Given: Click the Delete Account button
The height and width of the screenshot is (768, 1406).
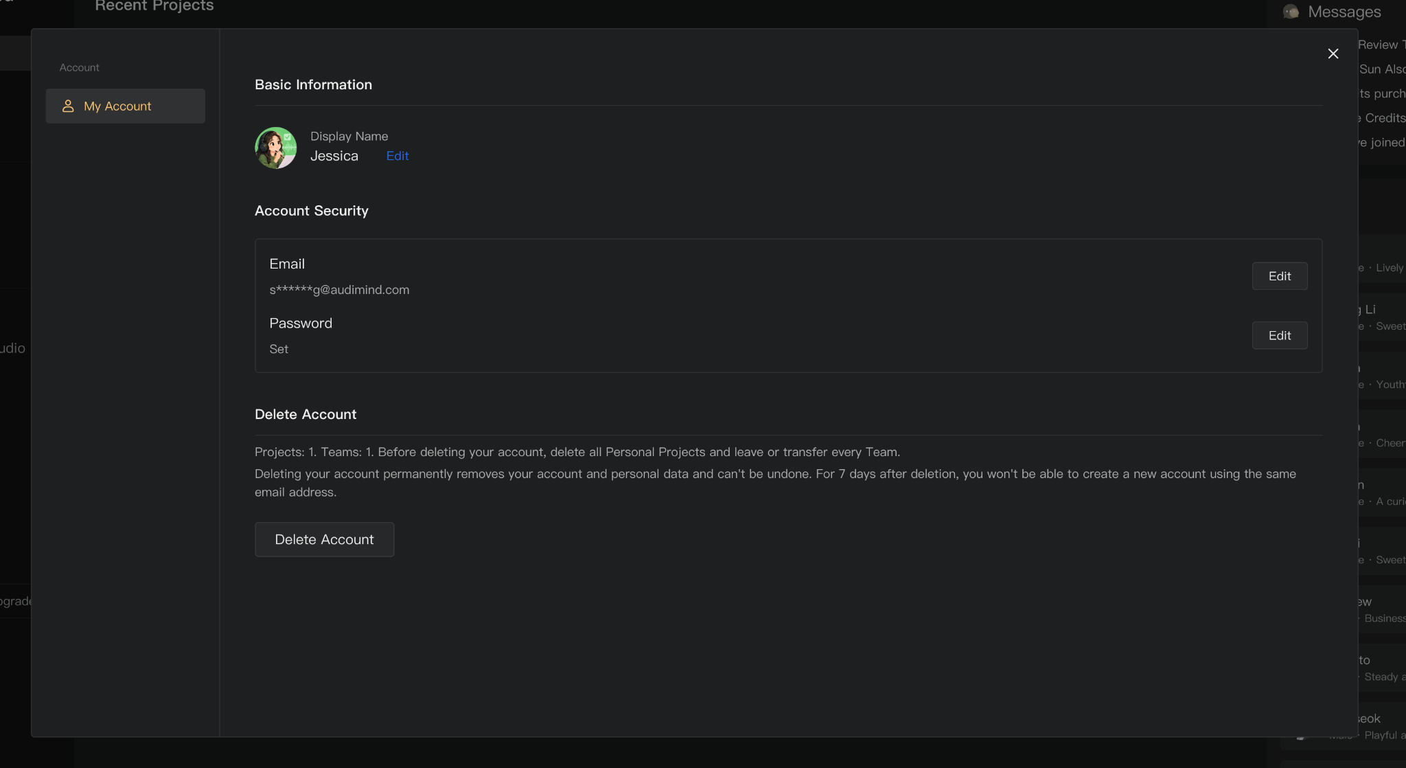Looking at the screenshot, I should (324, 539).
